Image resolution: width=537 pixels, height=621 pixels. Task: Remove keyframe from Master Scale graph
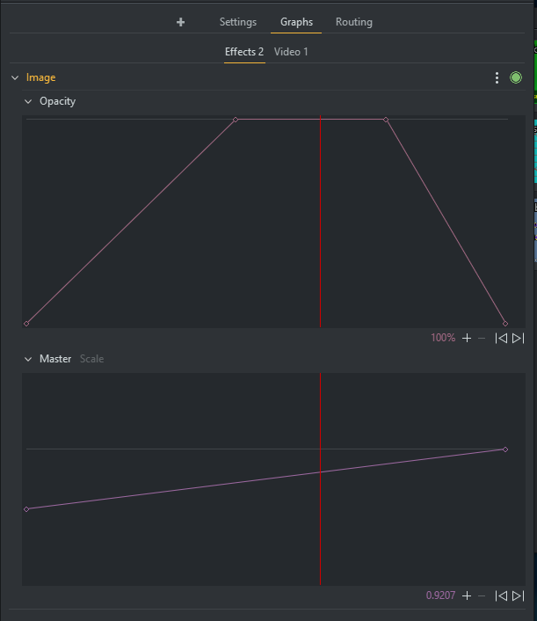tap(482, 595)
